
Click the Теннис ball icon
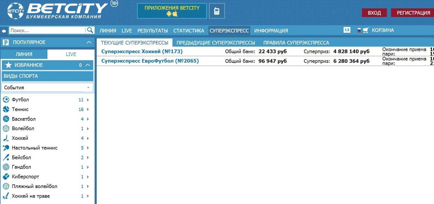(x=6, y=109)
